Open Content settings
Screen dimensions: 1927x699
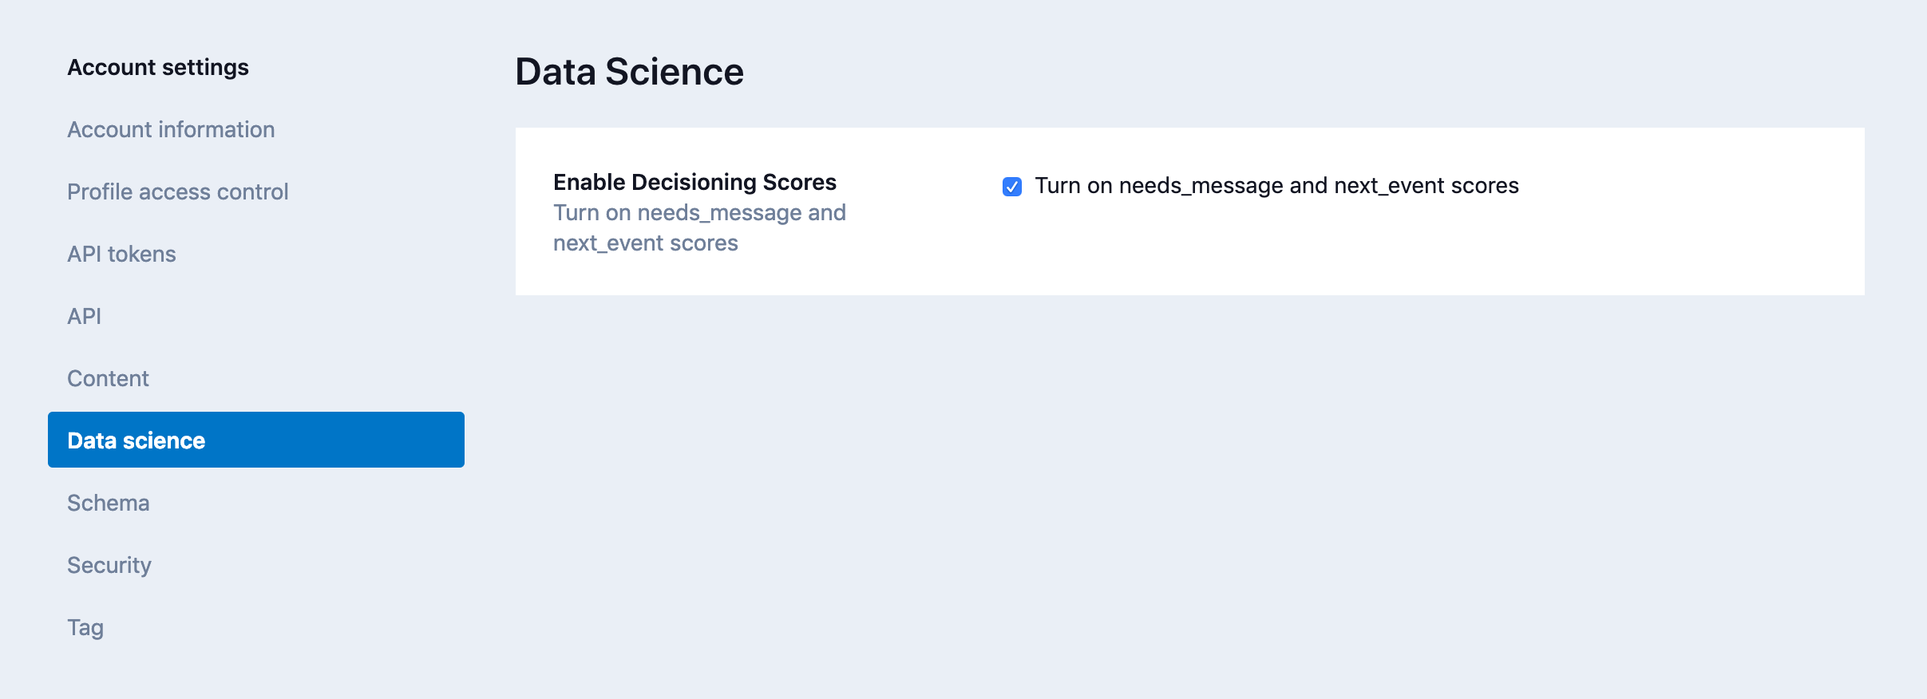click(108, 378)
